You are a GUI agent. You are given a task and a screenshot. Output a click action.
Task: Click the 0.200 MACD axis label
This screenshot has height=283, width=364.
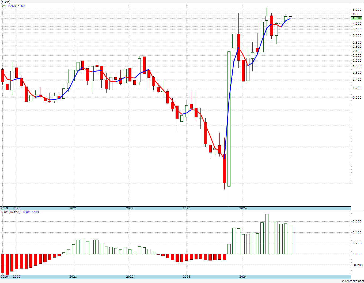pyautogui.click(x=357, y=243)
